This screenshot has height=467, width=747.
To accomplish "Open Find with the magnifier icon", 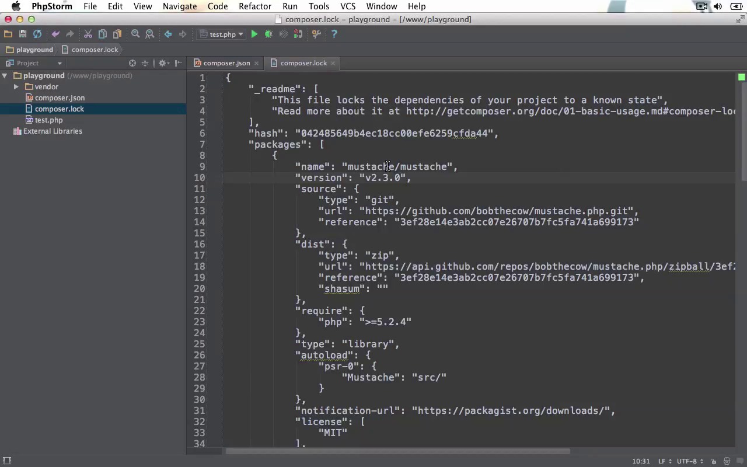I will point(135,34).
